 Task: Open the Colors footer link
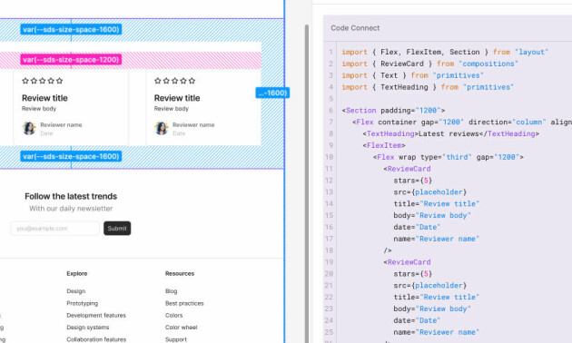[x=173, y=315]
